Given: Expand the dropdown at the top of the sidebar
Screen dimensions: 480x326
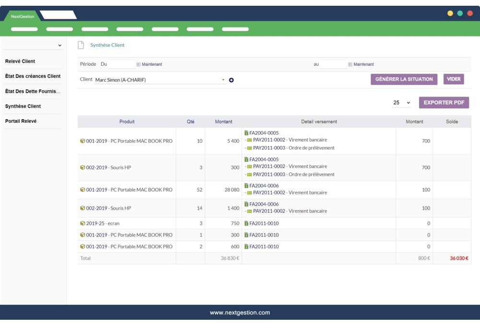Looking at the screenshot, I should 60,45.
